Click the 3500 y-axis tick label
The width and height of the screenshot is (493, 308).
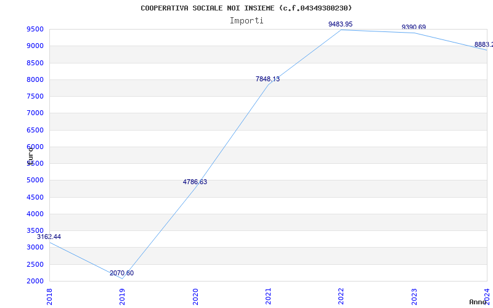click(x=35, y=230)
